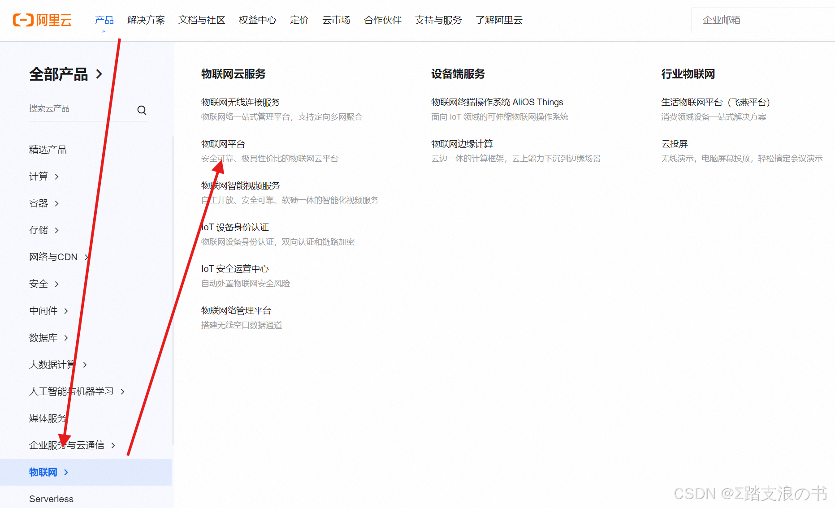The height and width of the screenshot is (508, 835).
Task: Expand the arrow next to 全部产品
Action: click(100, 74)
